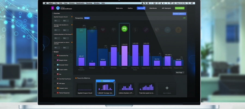Select the Fan heart badge icon in chart

point(103,30)
